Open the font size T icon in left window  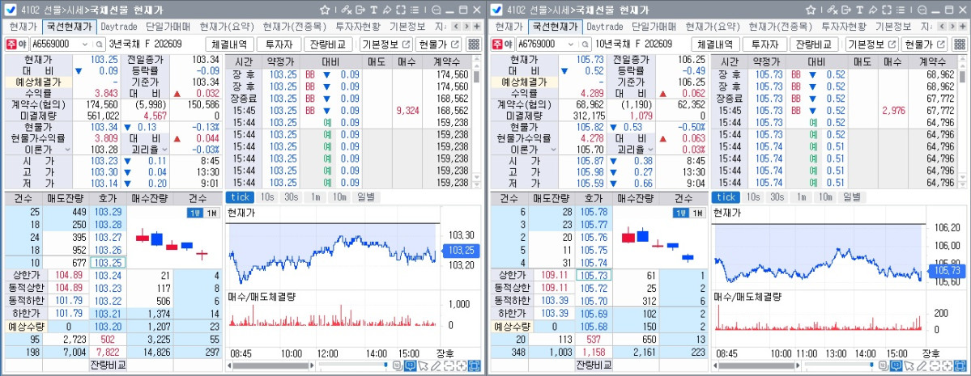coord(373,10)
